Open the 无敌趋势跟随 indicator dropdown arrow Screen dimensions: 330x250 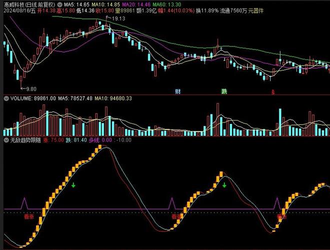pyautogui.click(x=6, y=140)
